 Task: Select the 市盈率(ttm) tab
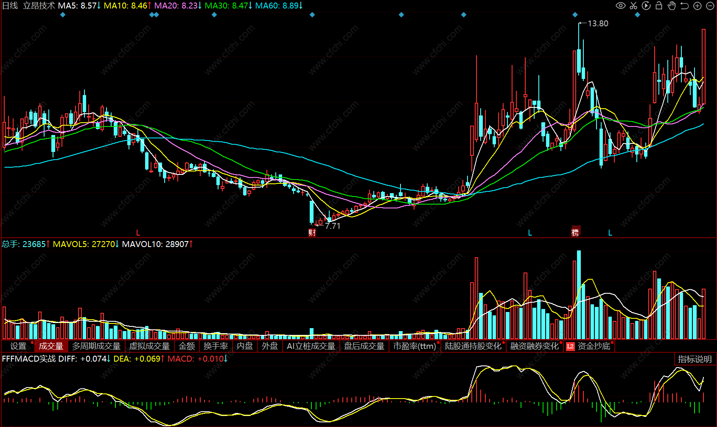415,346
